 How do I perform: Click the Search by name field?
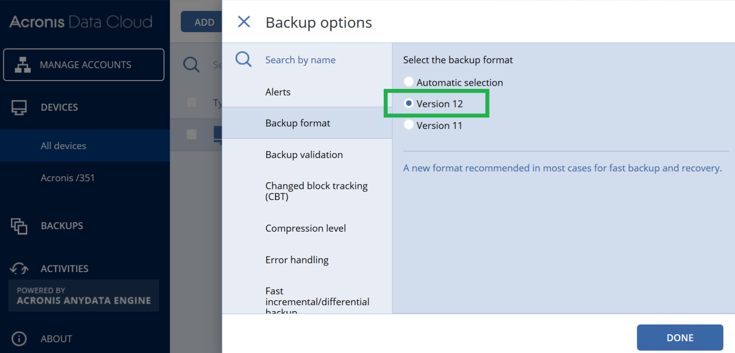point(300,60)
